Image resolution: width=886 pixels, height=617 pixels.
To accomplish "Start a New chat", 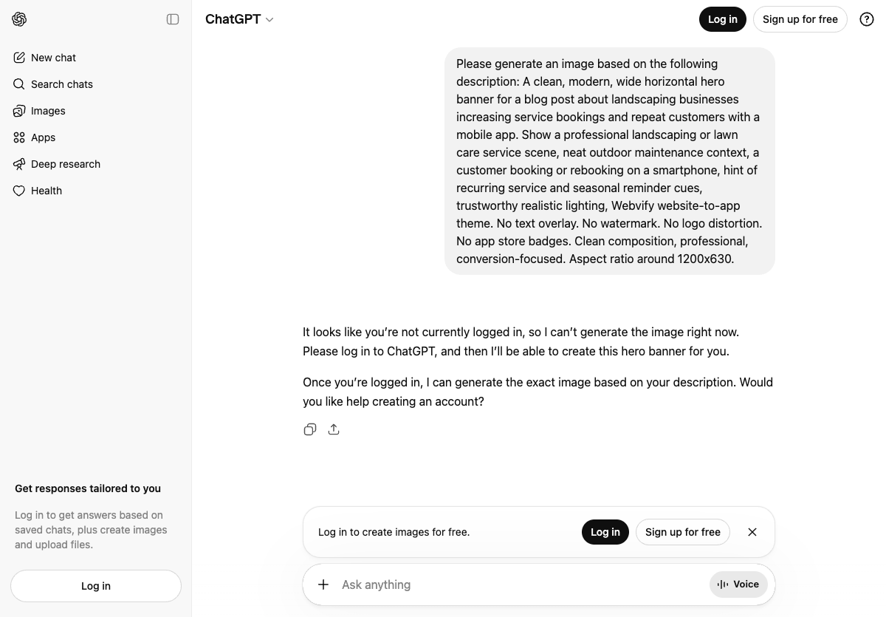I will click(53, 58).
